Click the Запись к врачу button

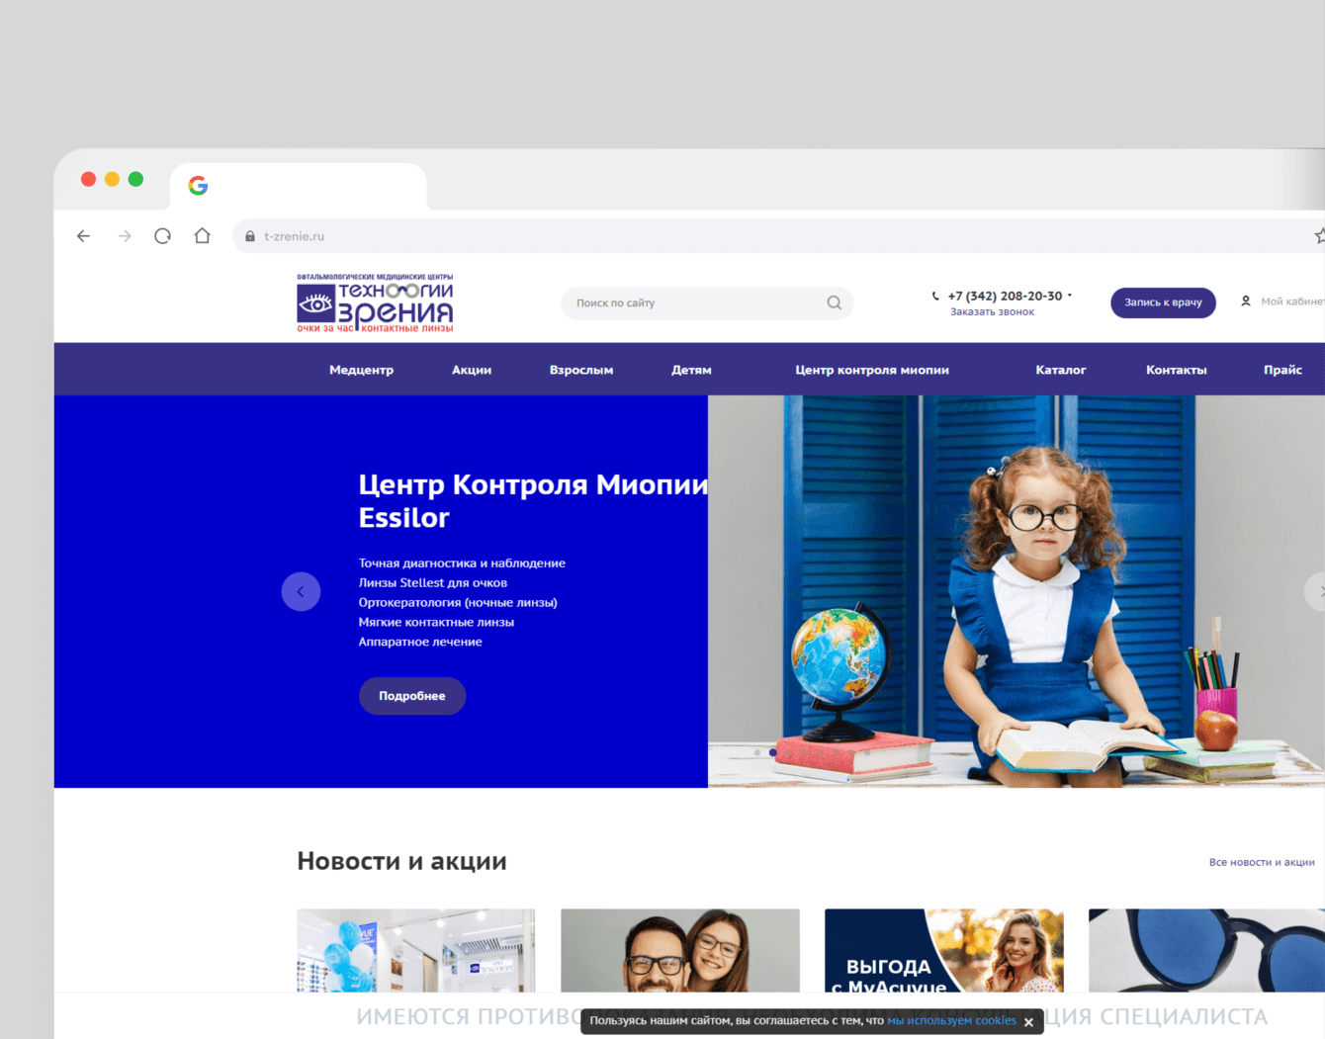pyautogui.click(x=1163, y=303)
